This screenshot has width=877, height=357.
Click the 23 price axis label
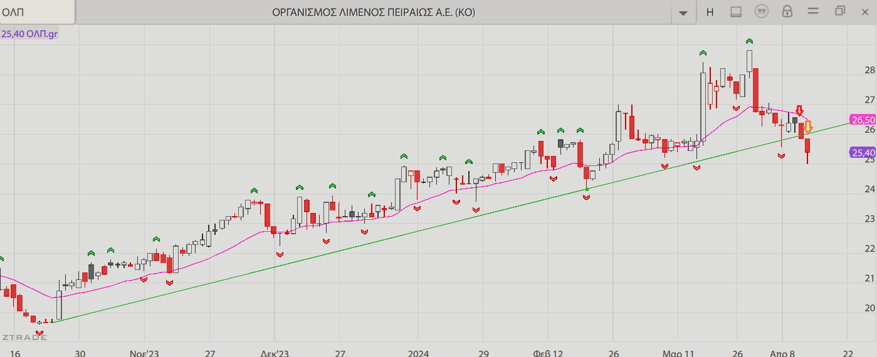(x=870, y=219)
